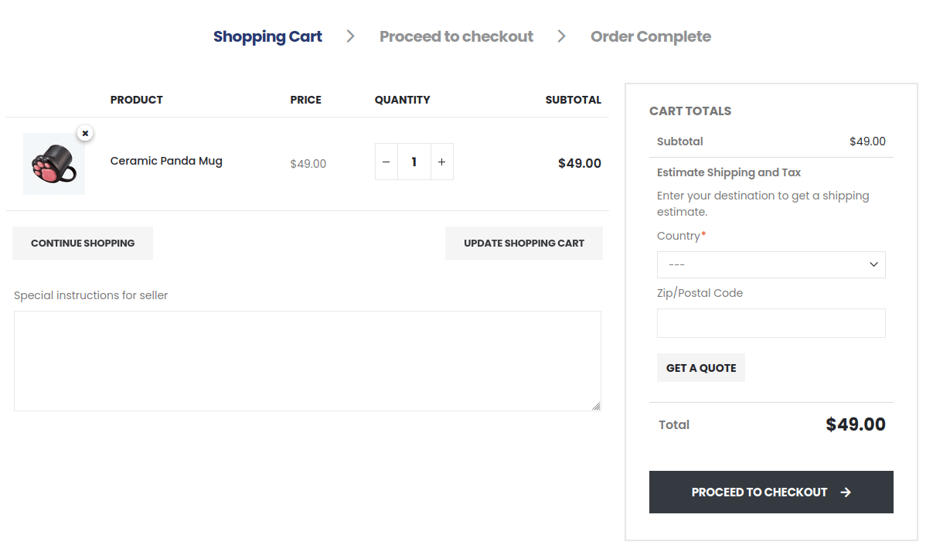Open the Ceramic Panda Mug product link
The width and height of the screenshot is (933, 552).
click(x=166, y=161)
